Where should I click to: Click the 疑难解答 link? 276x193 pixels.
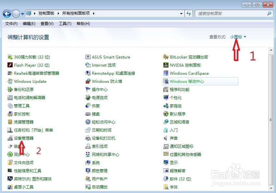tap(178, 171)
